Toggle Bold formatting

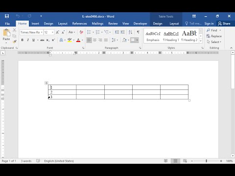23,40
